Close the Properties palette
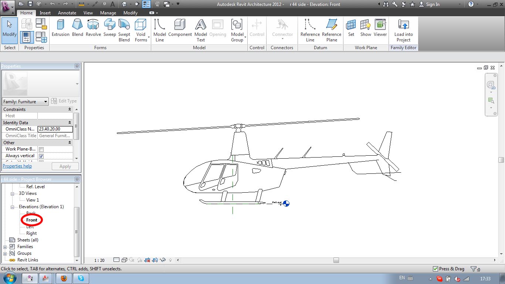Viewport: 505px width, 284px height. (x=77, y=66)
